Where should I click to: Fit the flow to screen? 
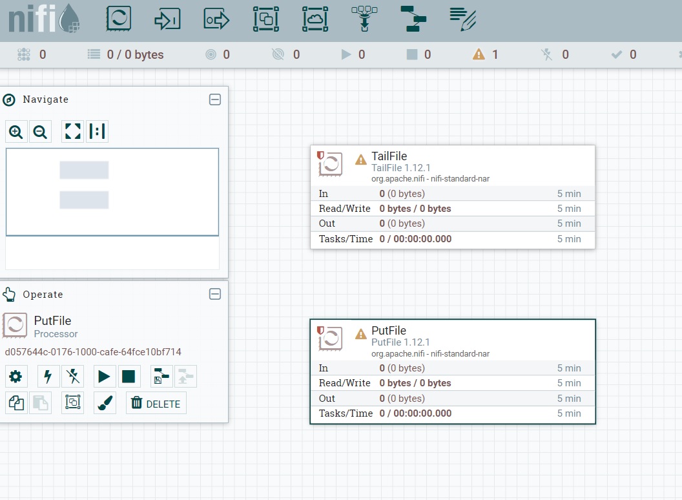(72, 131)
